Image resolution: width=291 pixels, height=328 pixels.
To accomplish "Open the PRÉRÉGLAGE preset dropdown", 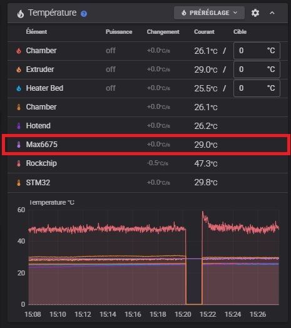I will [x=209, y=13].
